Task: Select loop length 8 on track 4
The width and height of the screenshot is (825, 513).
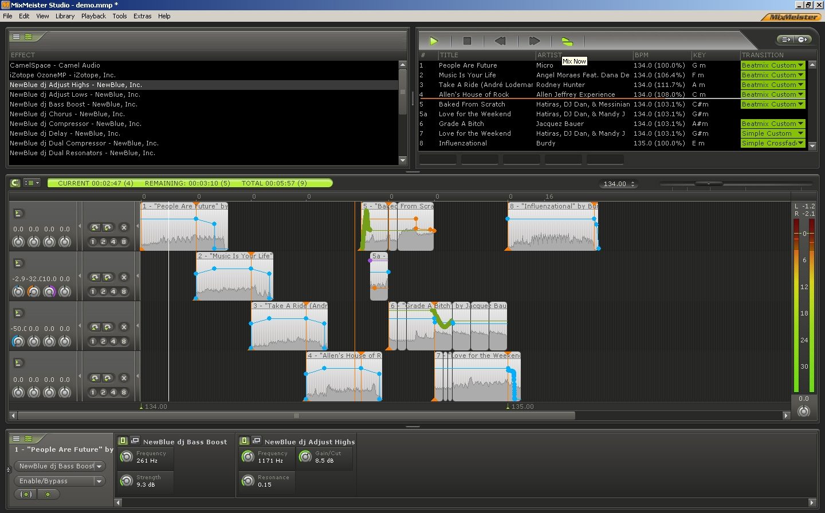Action: click(x=123, y=392)
